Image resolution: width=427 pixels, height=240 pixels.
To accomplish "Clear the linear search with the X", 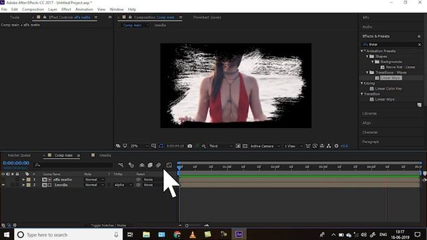I will click(x=420, y=45).
